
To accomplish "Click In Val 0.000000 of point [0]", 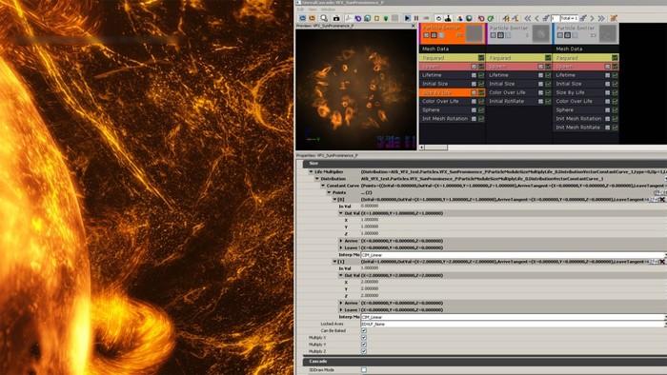I will (x=370, y=206).
